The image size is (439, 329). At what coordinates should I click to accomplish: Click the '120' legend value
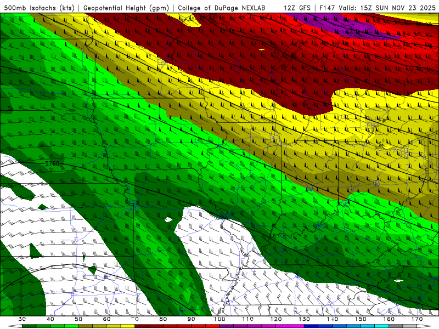coord(276,319)
